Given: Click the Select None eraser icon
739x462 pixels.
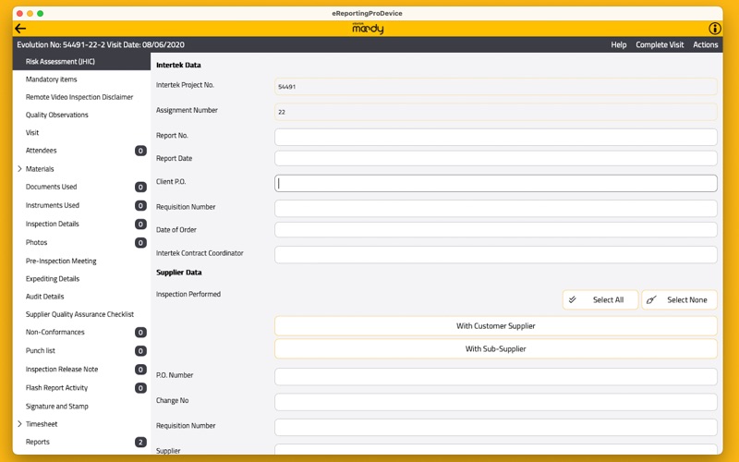Looking at the screenshot, I should click(x=651, y=299).
